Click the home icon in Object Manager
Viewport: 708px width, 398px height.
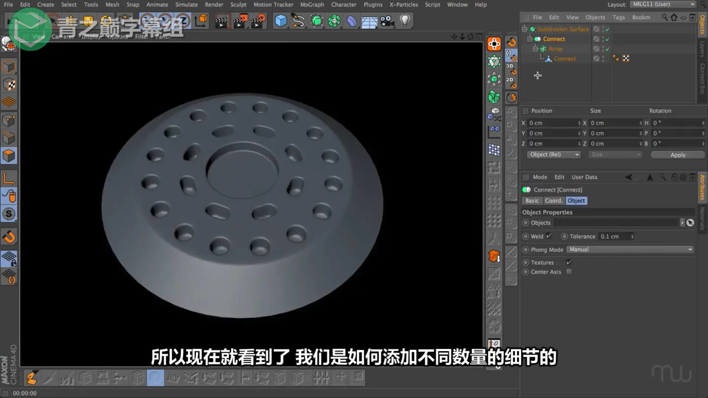pos(674,17)
